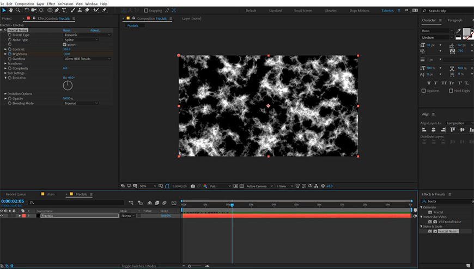Click the Brightness stopwatch icon
Viewport: 474px width, 269px height.
pyautogui.click(x=10, y=54)
